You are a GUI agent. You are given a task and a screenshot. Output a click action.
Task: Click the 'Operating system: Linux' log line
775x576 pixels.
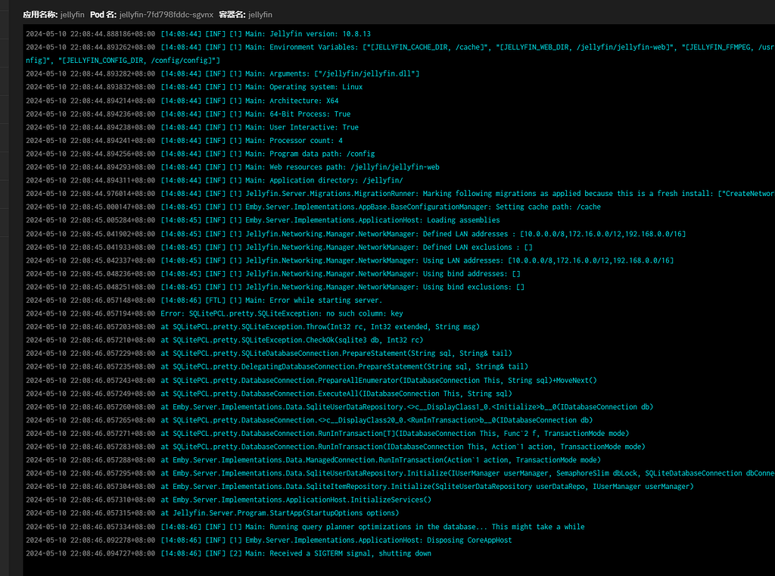[195, 87]
